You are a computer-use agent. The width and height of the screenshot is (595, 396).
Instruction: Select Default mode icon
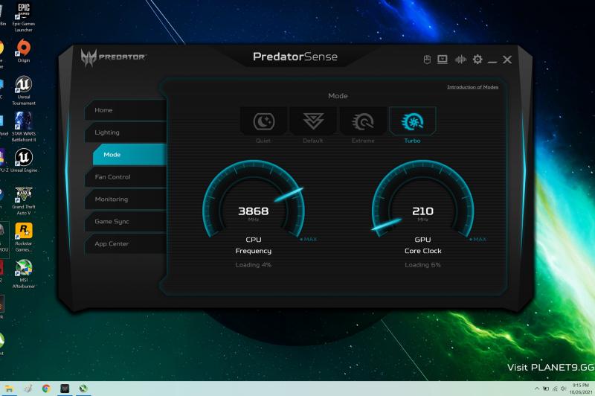click(313, 121)
